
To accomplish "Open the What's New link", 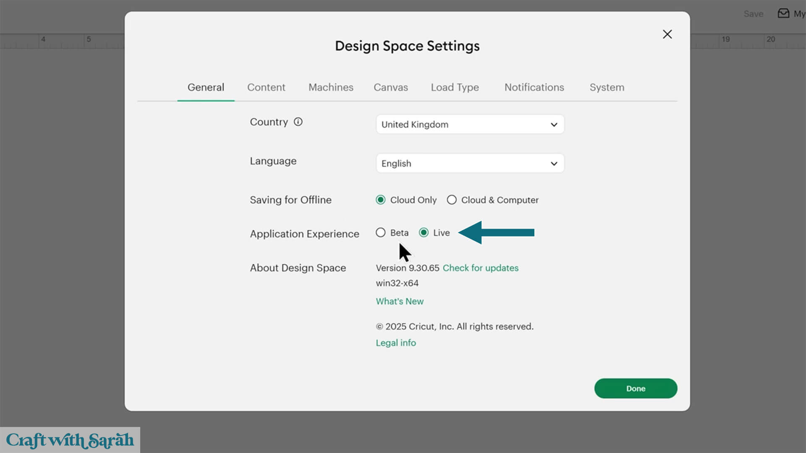I will [x=400, y=302].
